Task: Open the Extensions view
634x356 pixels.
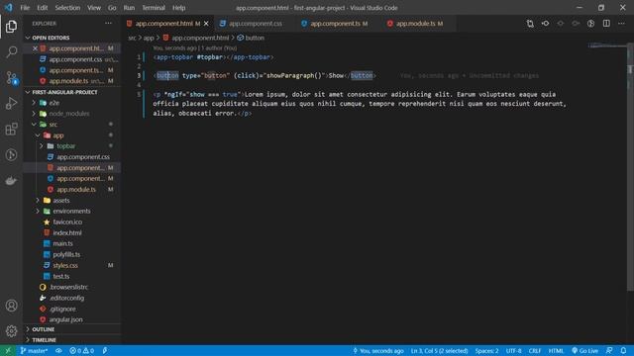Action: pyautogui.click(x=11, y=130)
